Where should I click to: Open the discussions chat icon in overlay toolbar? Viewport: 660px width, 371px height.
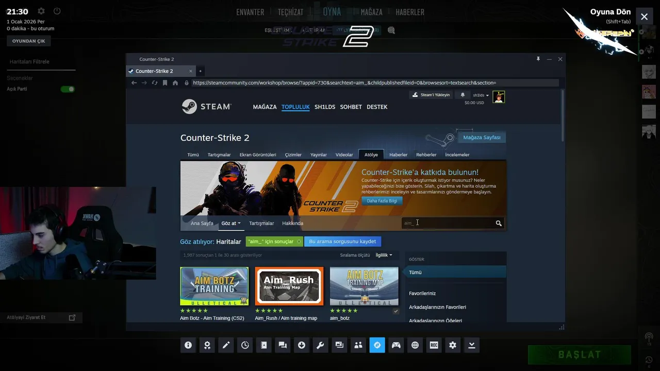(x=283, y=345)
